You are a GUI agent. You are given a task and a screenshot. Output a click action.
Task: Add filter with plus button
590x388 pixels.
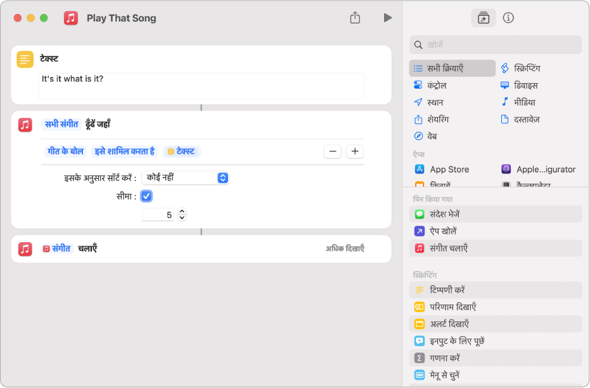(355, 152)
